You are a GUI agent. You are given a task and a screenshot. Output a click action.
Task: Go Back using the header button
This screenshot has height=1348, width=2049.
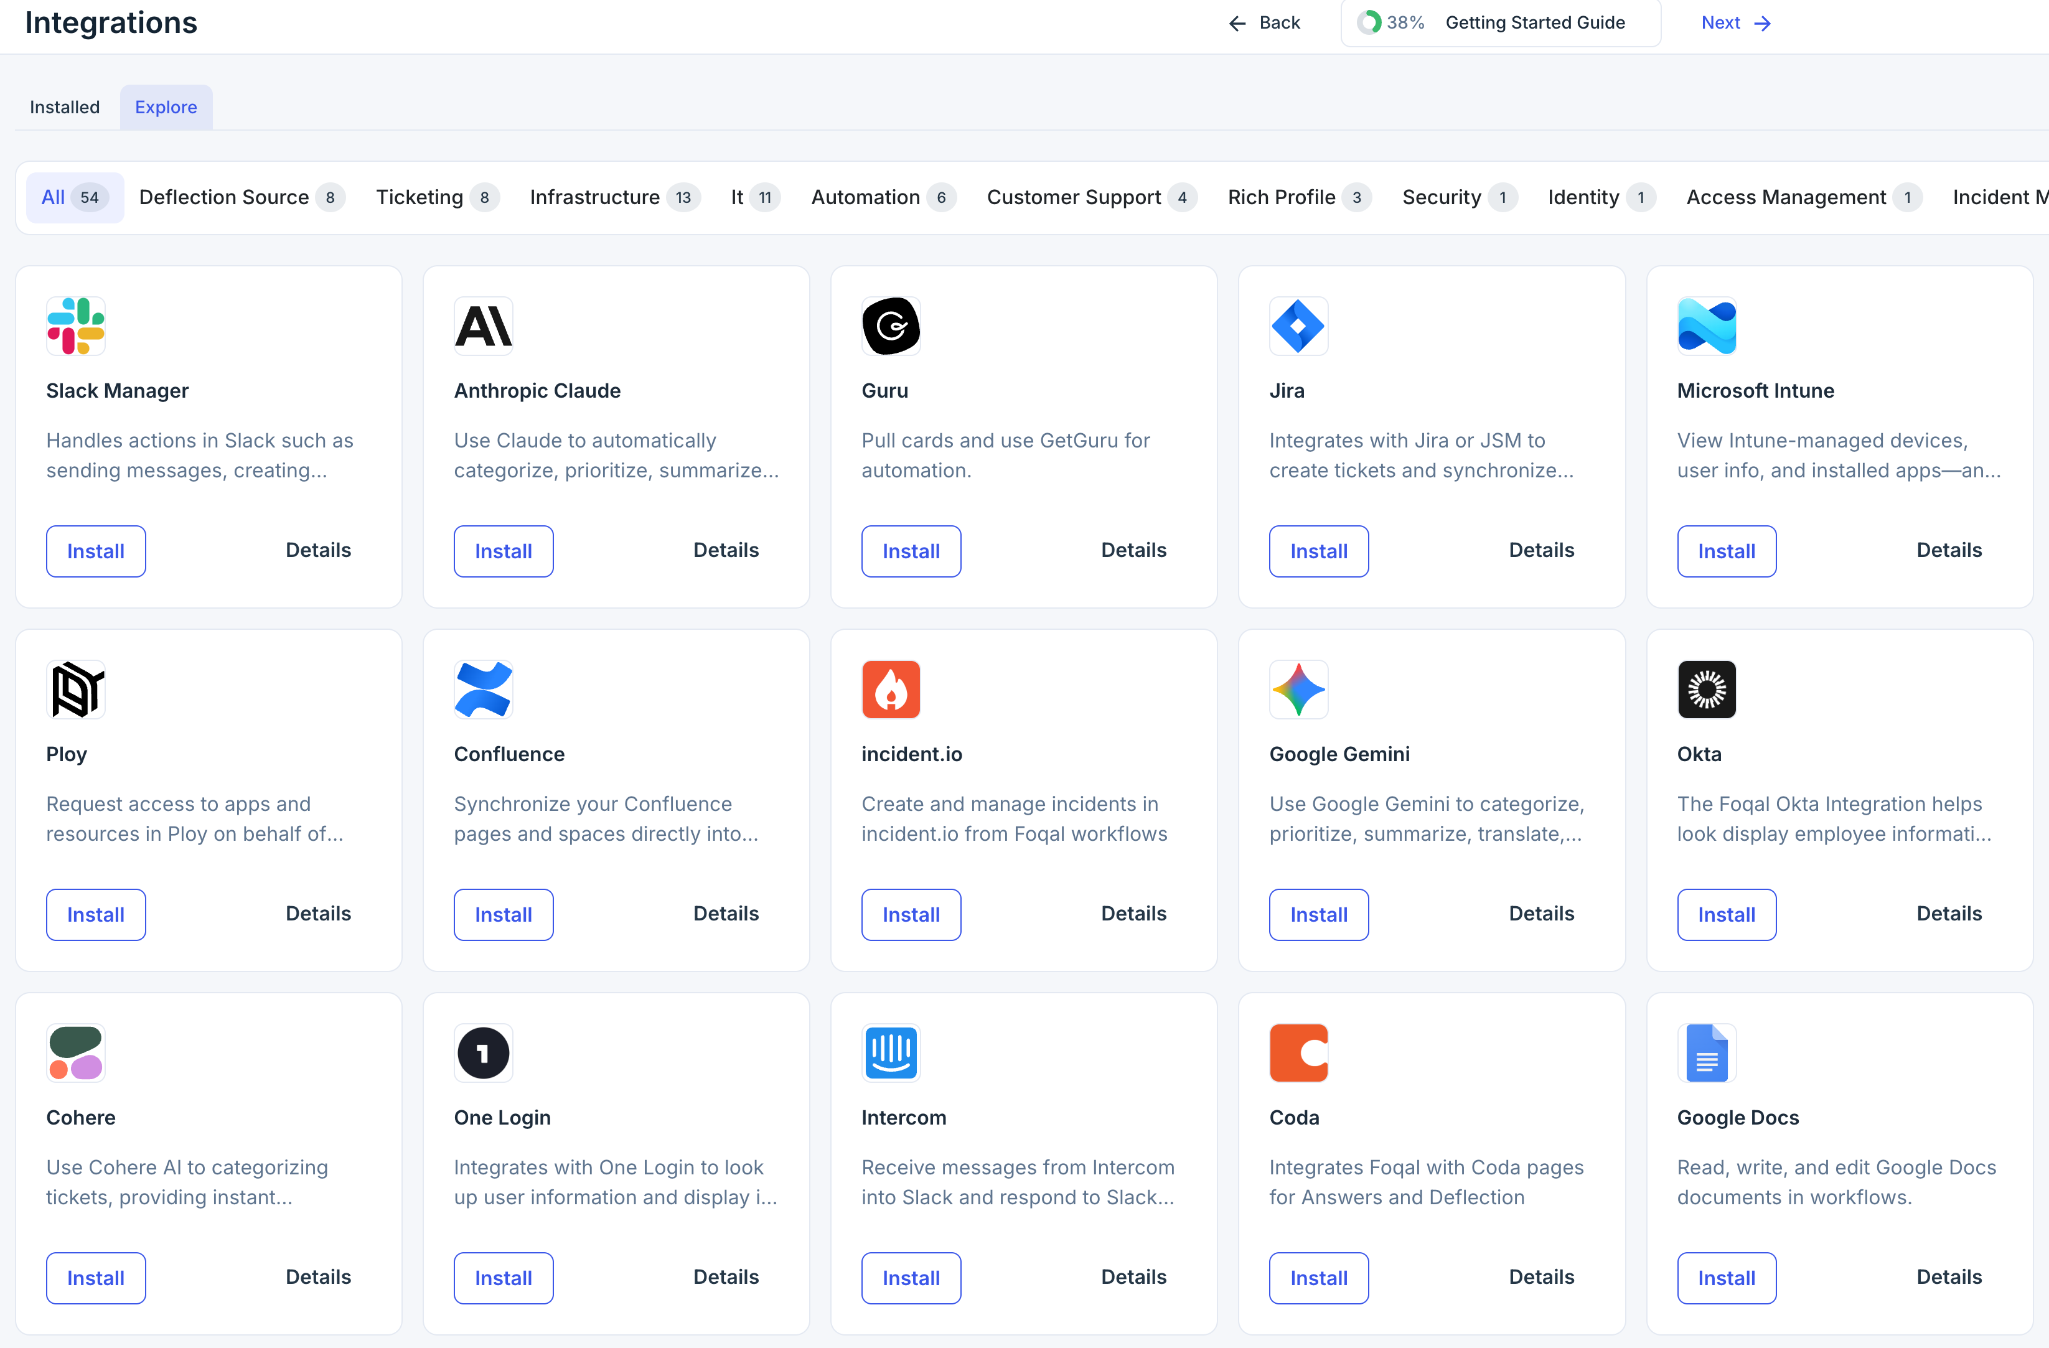click(1264, 23)
